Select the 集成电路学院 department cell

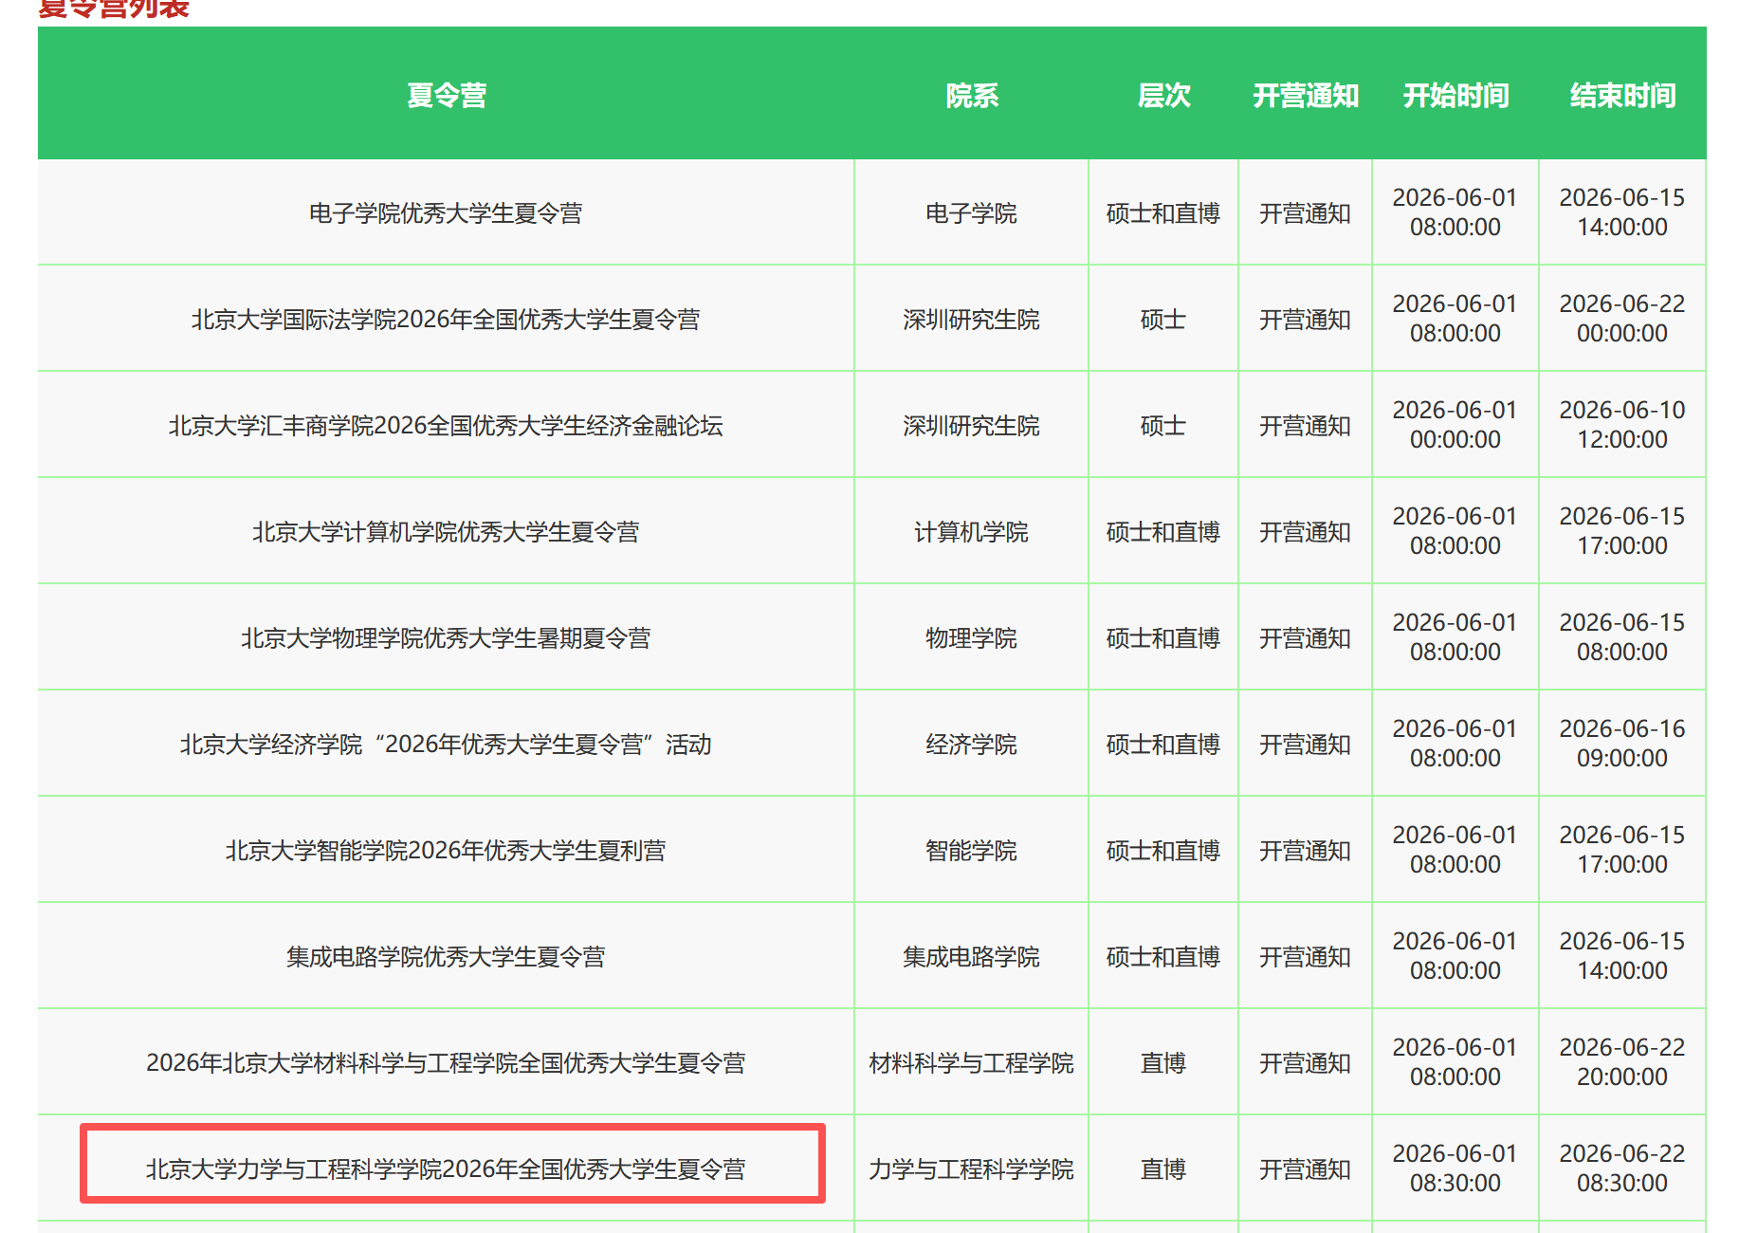coord(972,957)
